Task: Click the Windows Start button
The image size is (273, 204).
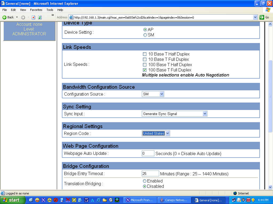Action: [12, 200]
